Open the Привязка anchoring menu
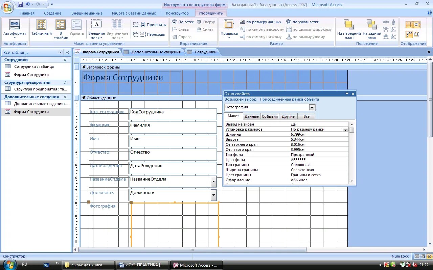This screenshot has height=270, width=433. pyautogui.click(x=229, y=29)
